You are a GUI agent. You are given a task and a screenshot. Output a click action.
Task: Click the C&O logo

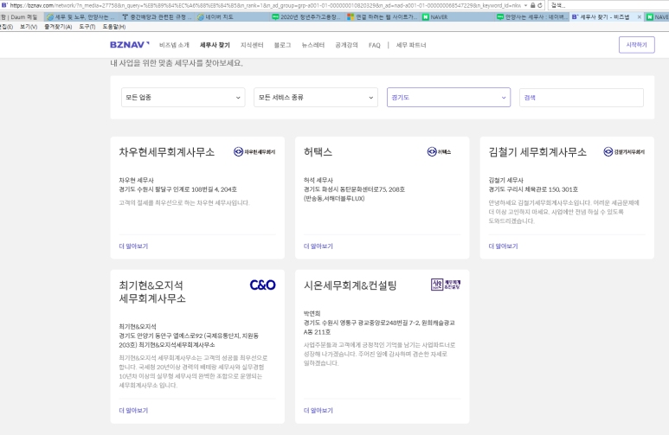pyautogui.click(x=262, y=285)
